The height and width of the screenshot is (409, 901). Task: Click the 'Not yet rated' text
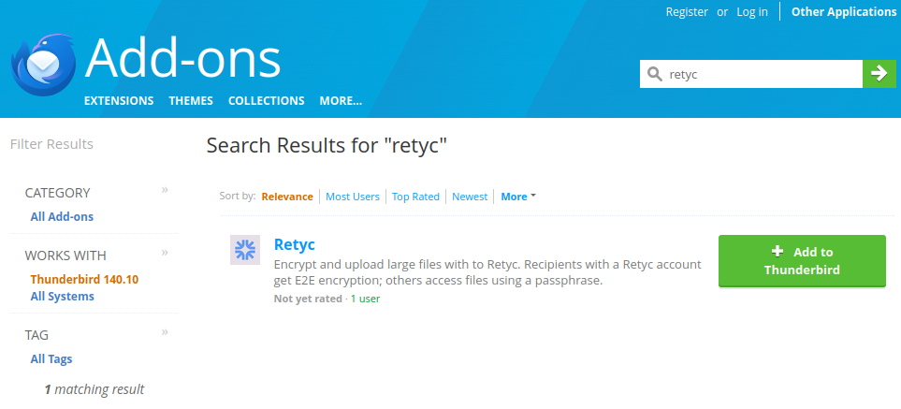coord(308,299)
